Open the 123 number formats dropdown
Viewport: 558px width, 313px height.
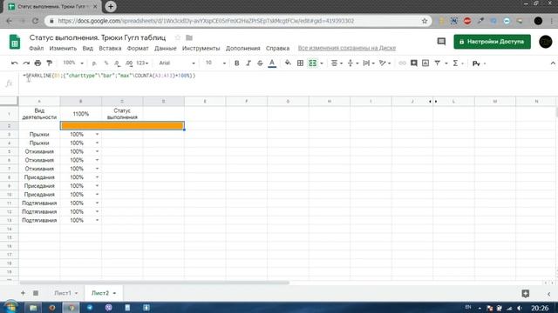point(142,63)
